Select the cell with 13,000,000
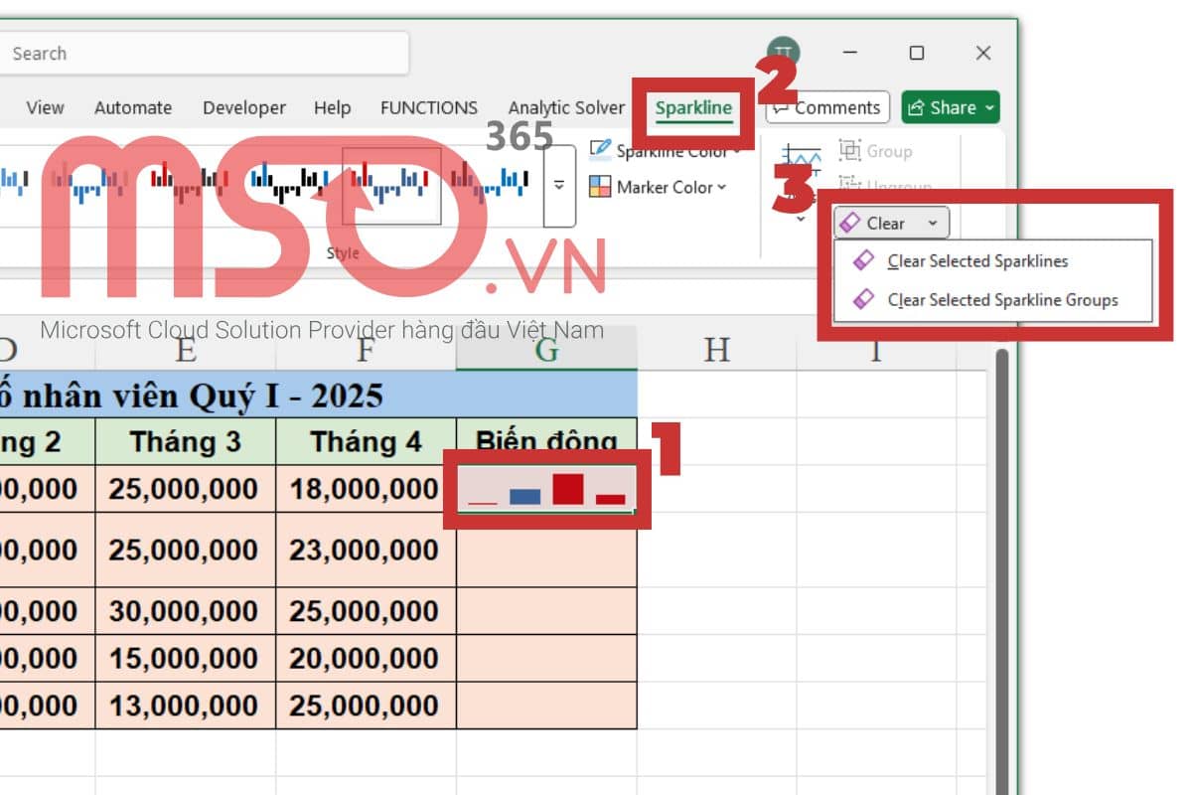Viewport: 1192px width, 795px height. point(186,706)
